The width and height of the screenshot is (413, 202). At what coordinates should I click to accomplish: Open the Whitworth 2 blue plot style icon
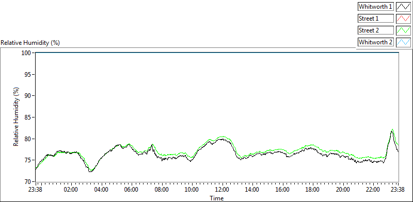coord(403,42)
